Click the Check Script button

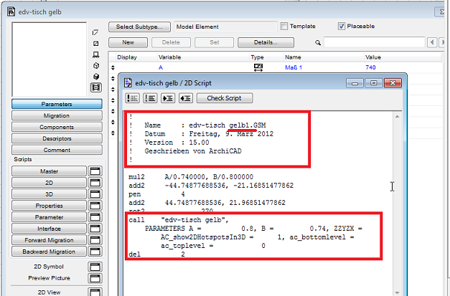(x=225, y=98)
